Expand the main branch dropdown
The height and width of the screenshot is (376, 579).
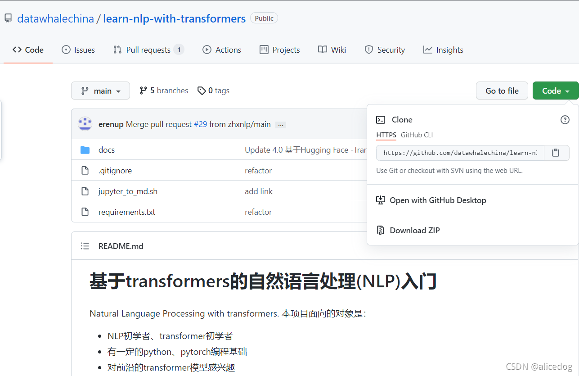[100, 91]
